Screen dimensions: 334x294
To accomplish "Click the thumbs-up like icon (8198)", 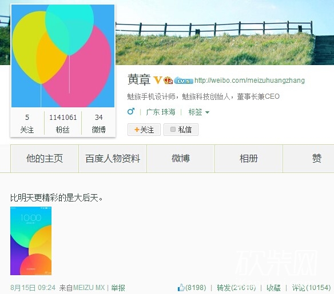I will [x=181, y=288].
